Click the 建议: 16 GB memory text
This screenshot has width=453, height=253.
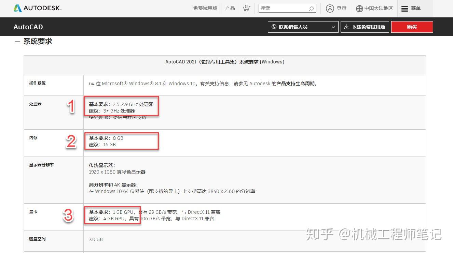[x=102, y=145]
